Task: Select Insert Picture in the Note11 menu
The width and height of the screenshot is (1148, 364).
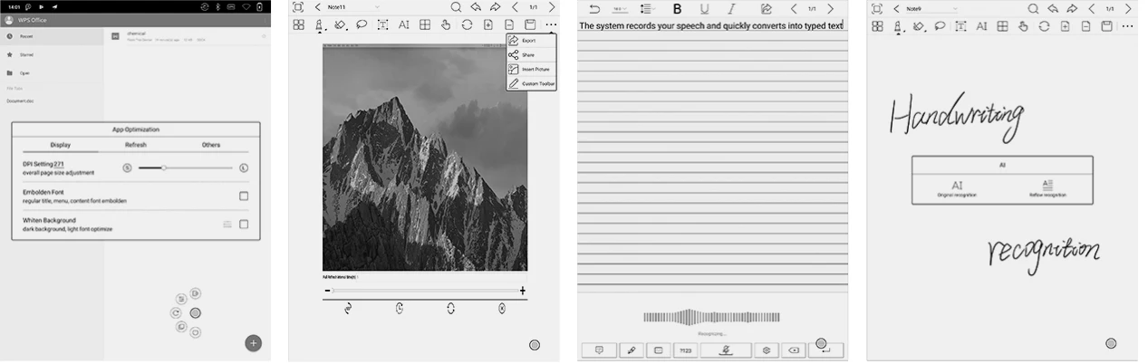Action: coord(531,69)
